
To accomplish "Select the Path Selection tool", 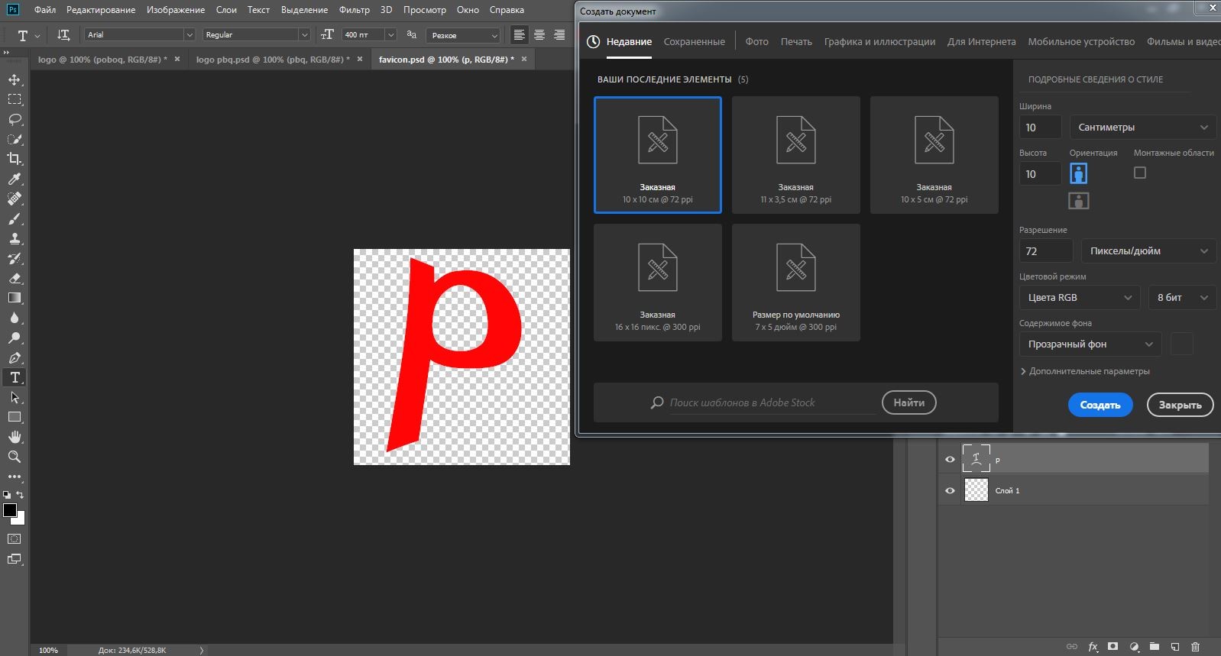I will pos(15,397).
